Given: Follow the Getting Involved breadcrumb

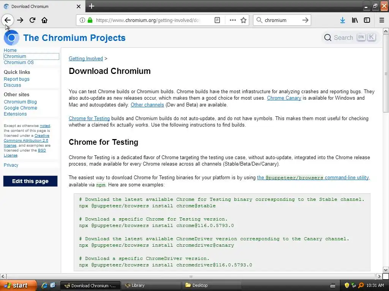Looking at the screenshot, I should click(85, 58).
